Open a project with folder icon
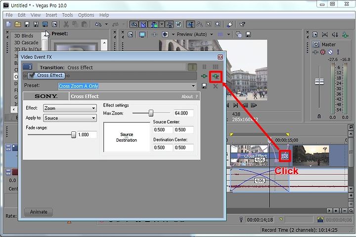 click(x=18, y=24)
